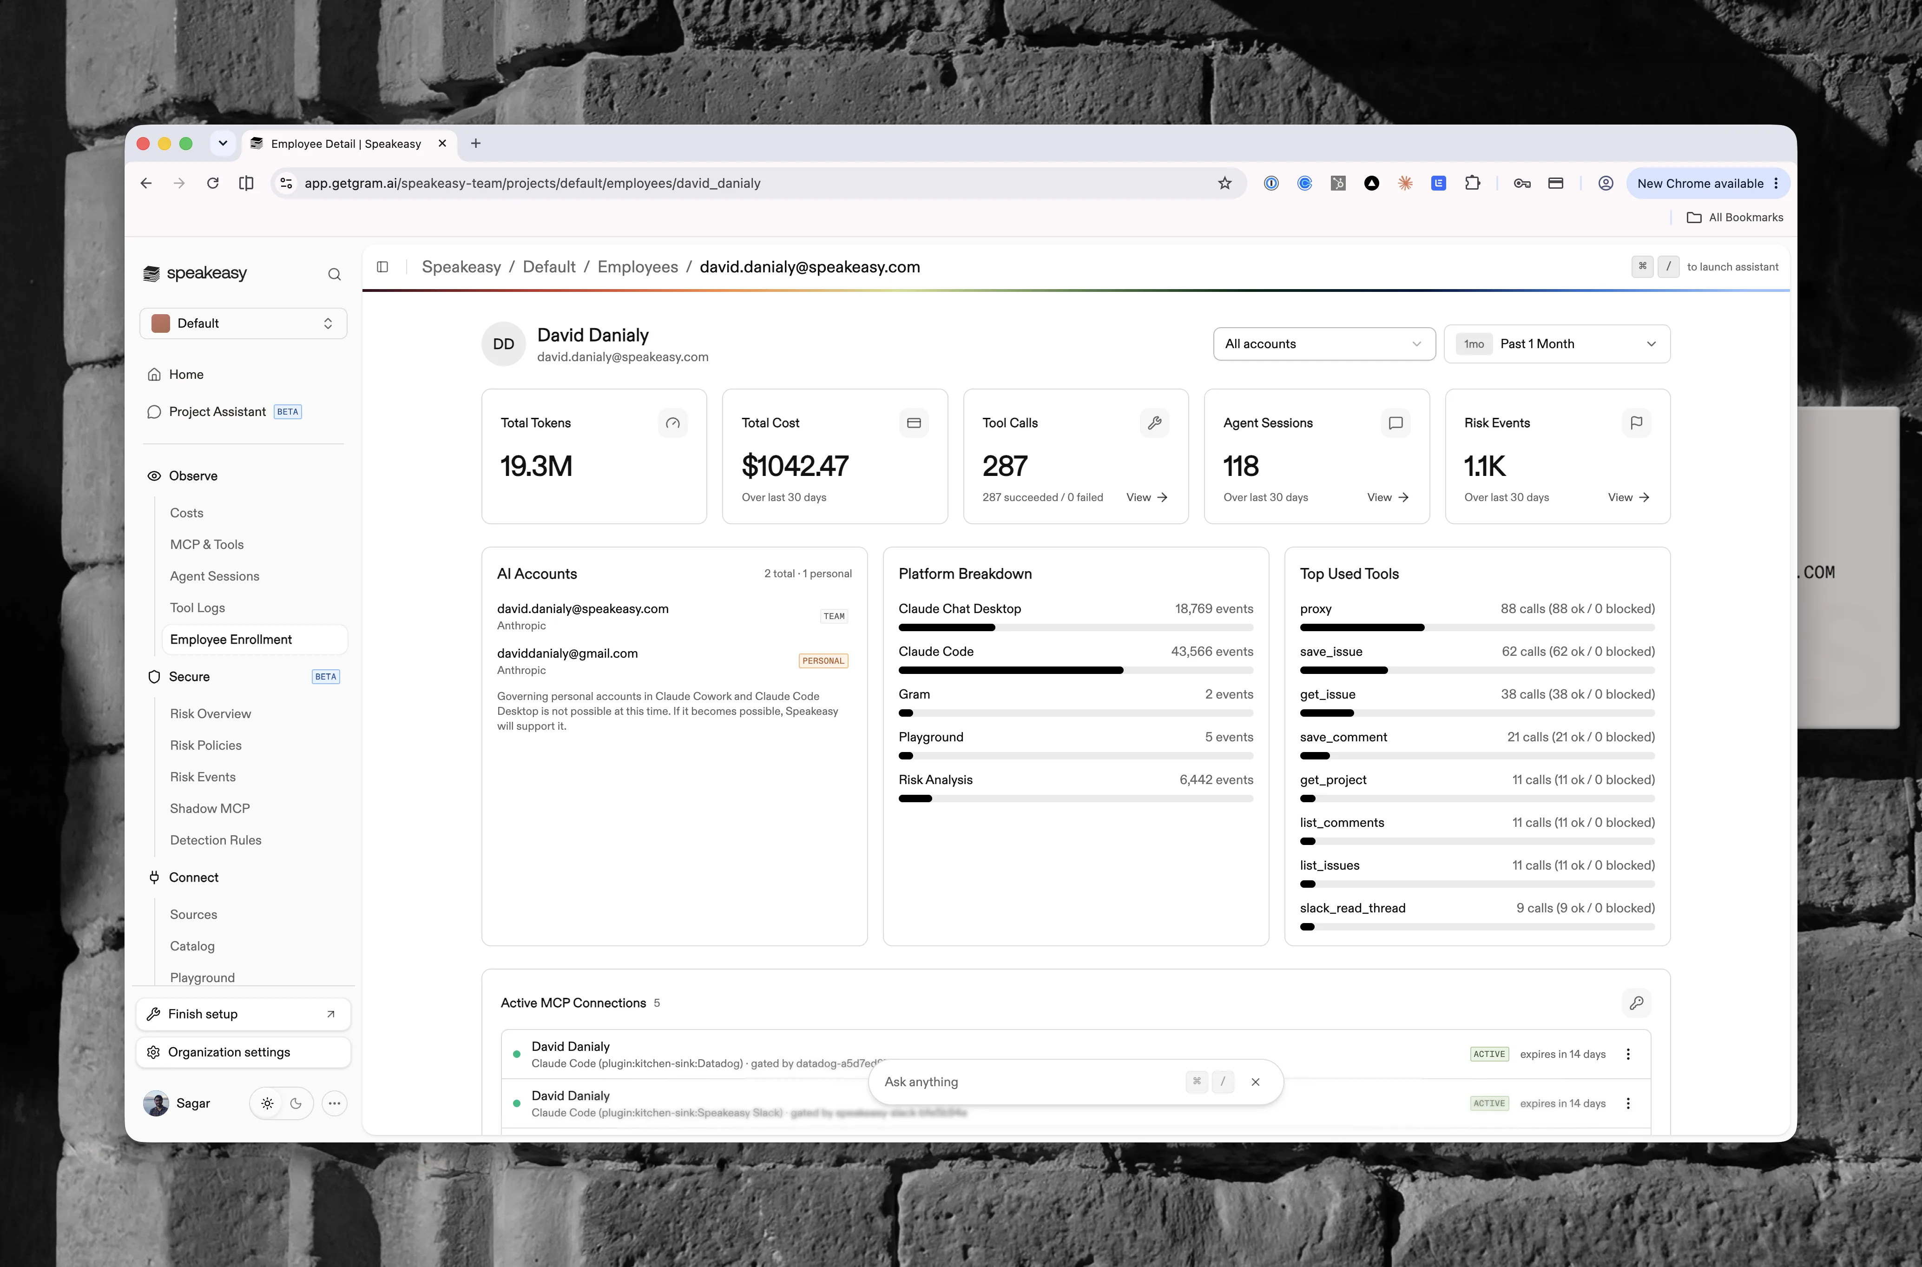Screen dimensions: 1922x1267
Task: Open Risk Overview in sidebar
Action: click(x=211, y=713)
